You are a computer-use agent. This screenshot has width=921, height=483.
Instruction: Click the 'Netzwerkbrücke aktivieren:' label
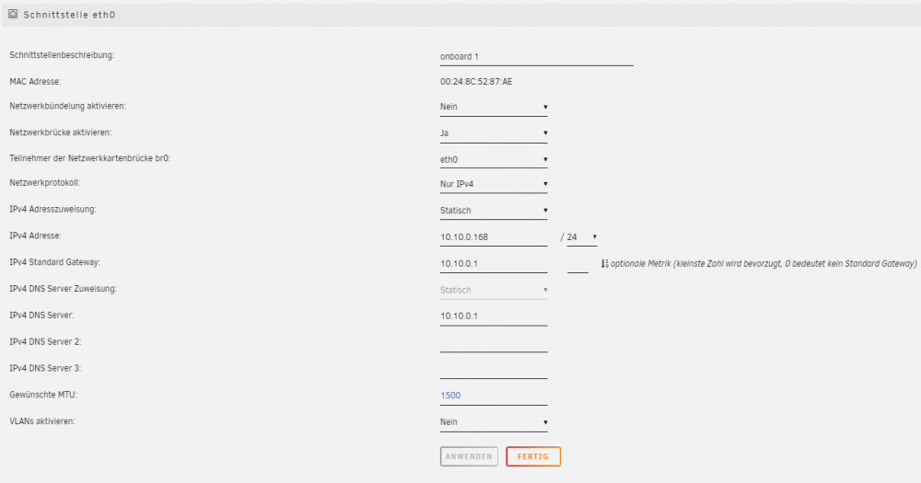pyautogui.click(x=61, y=132)
